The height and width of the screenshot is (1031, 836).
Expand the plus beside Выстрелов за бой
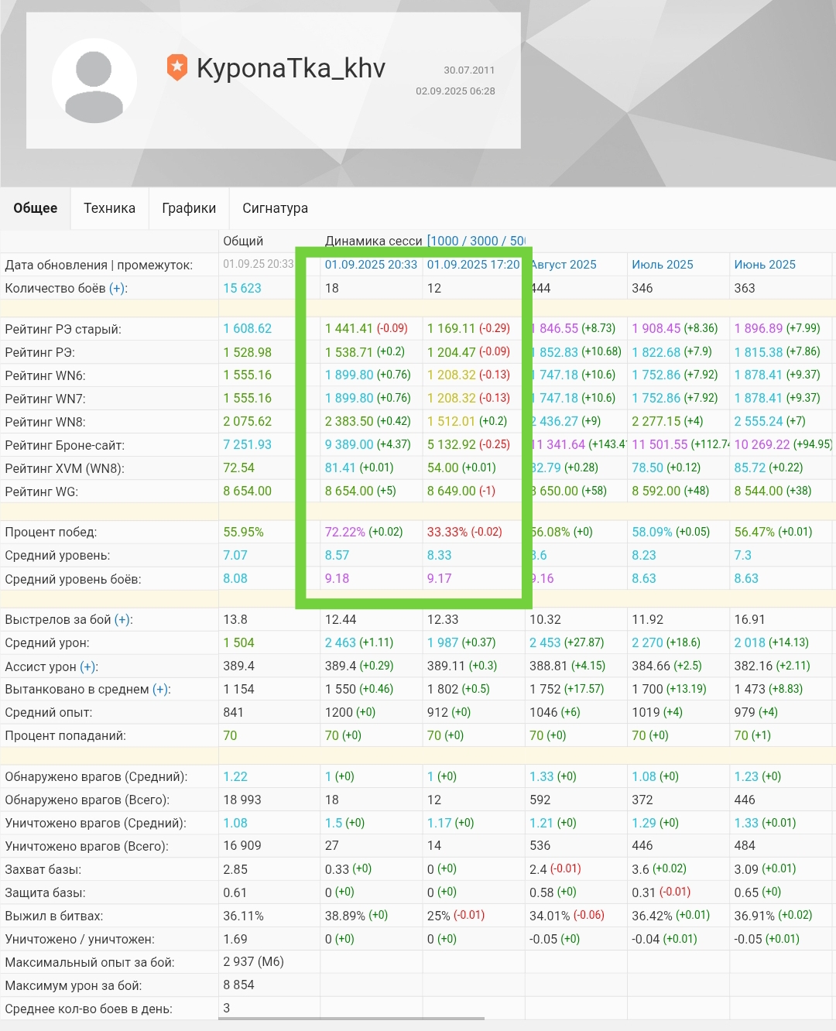[123, 620]
